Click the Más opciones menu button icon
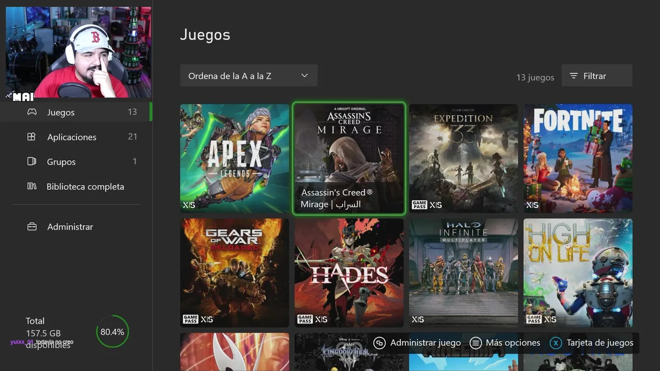 click(x=476, y=343)
